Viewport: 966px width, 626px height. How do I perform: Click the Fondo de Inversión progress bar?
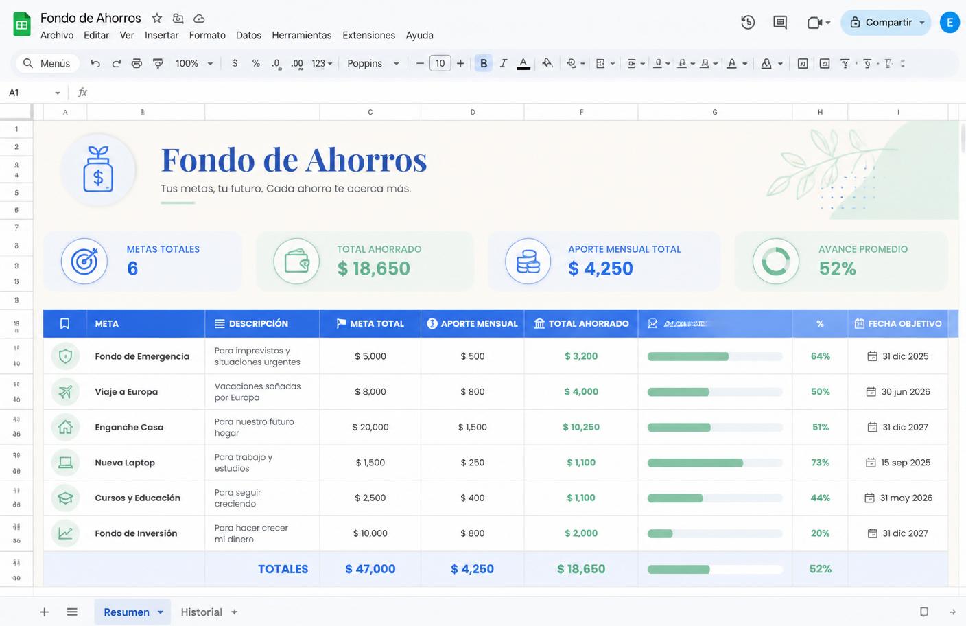click(x=715, y=533)
